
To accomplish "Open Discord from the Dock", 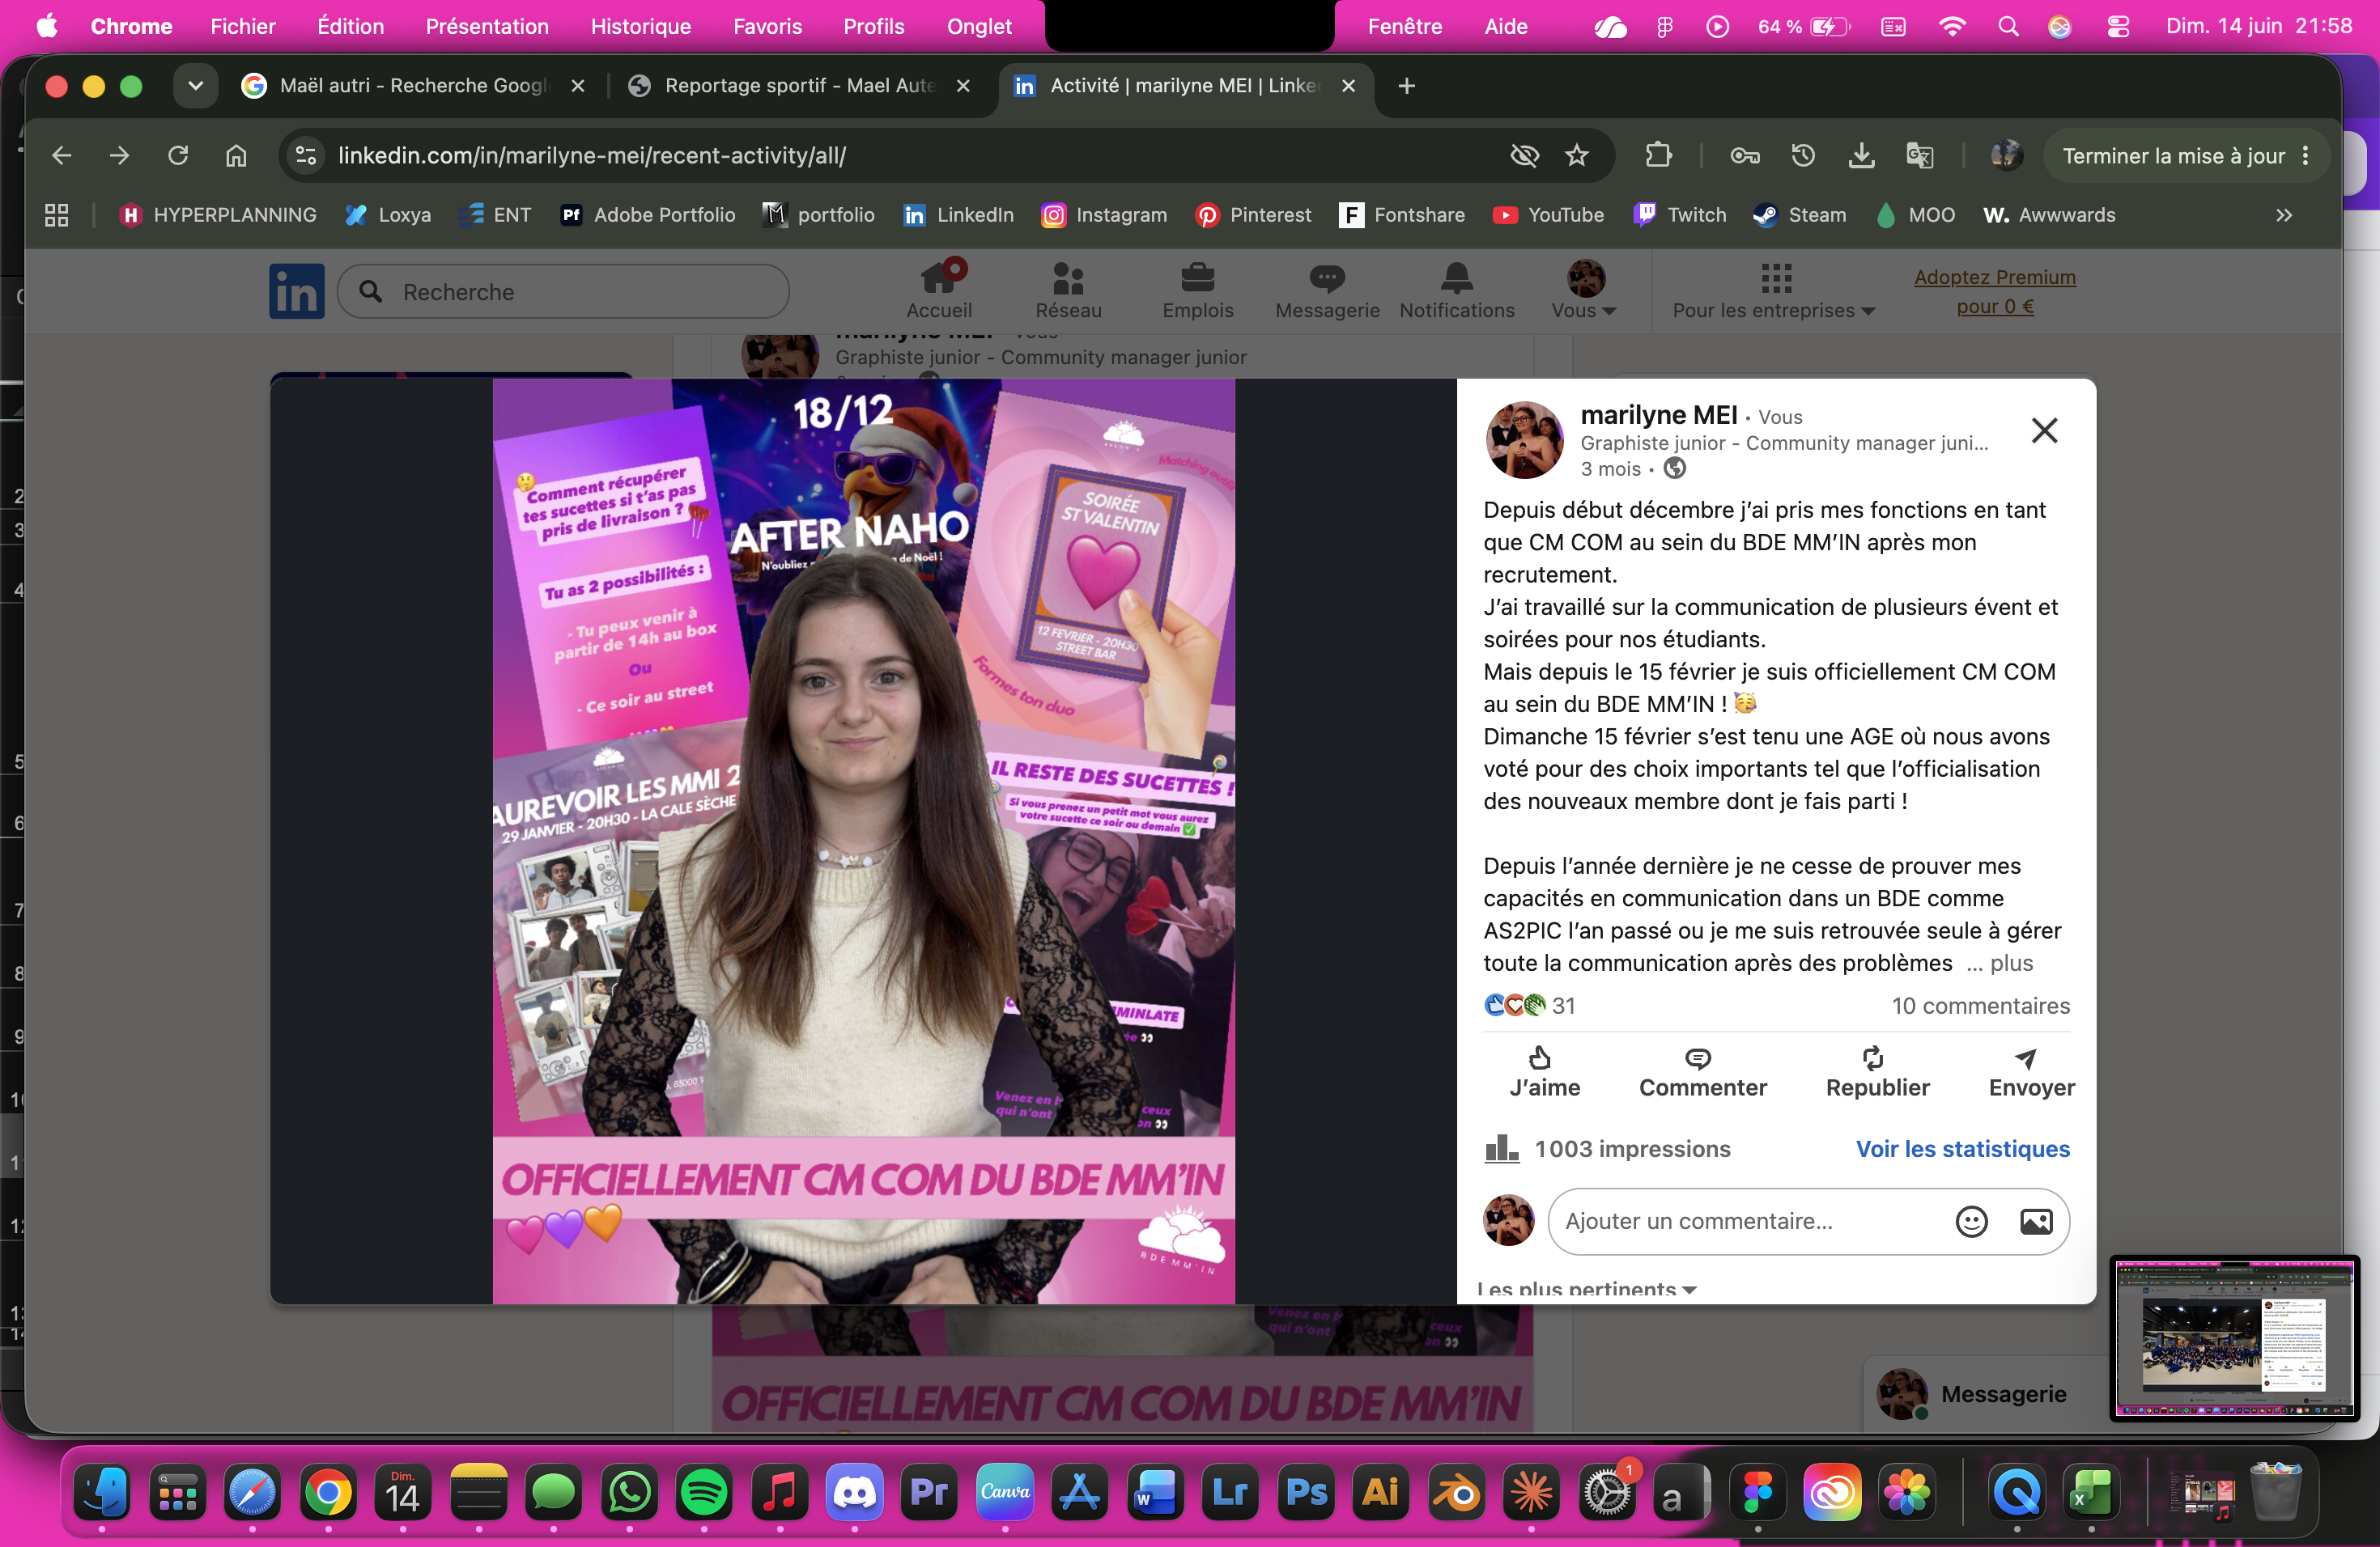I will 854,1492.
